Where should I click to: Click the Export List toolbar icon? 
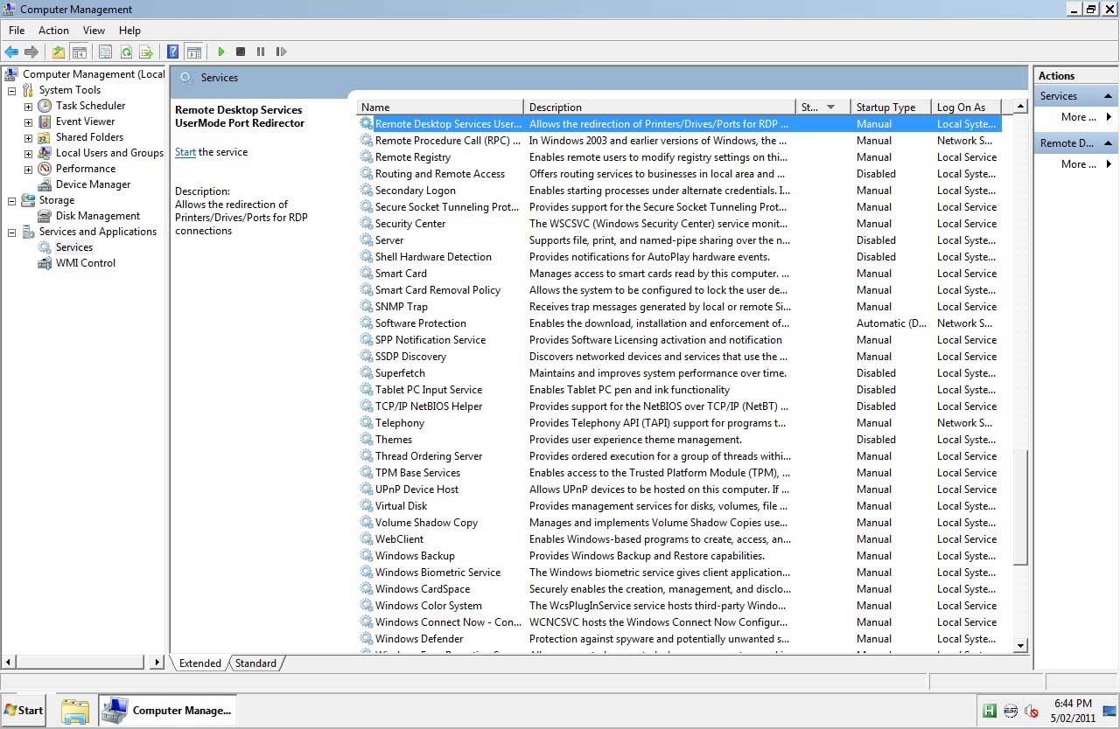[146, 52]
